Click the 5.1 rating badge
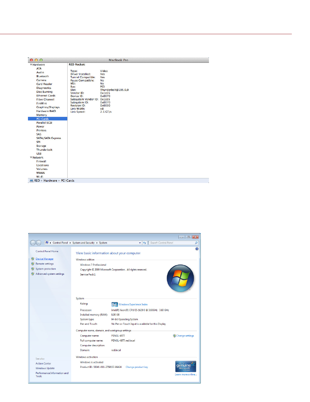 tap(114, 305)
